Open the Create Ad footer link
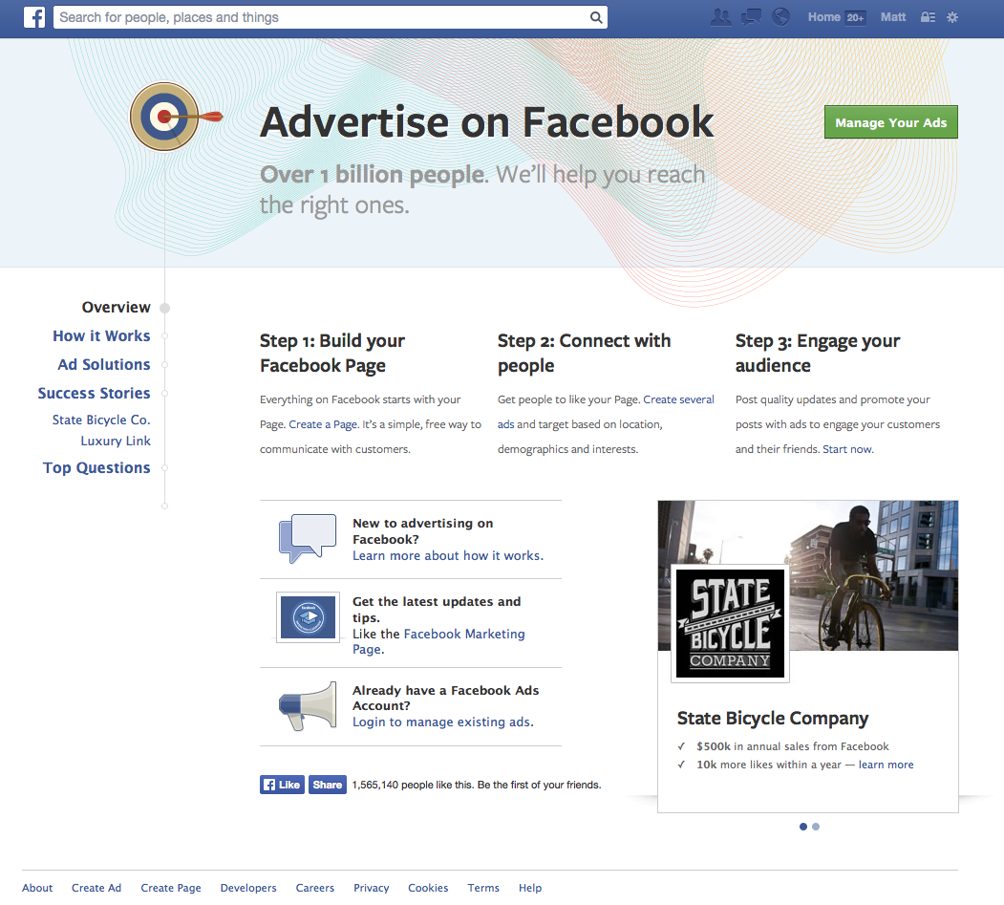The height and width of the screenshot is (905, 1004). pyautogui.click(x=96, y=888)
